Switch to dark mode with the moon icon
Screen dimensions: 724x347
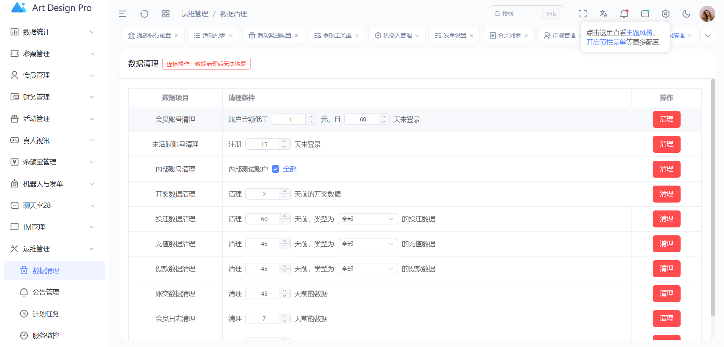click(x=686, y=14)
